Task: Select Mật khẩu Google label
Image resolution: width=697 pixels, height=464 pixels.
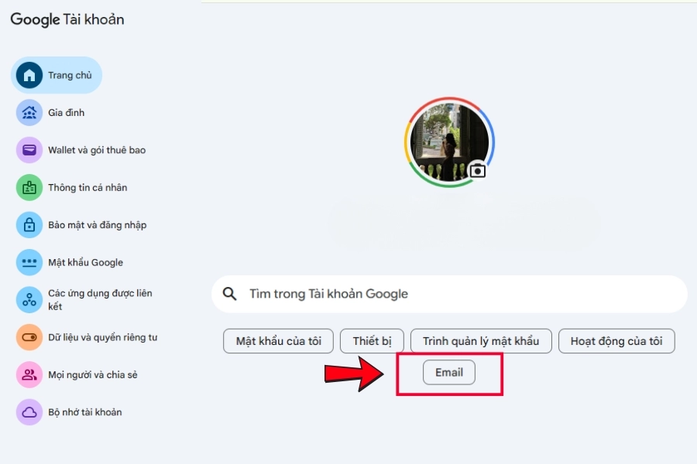Action: point(85,262)
